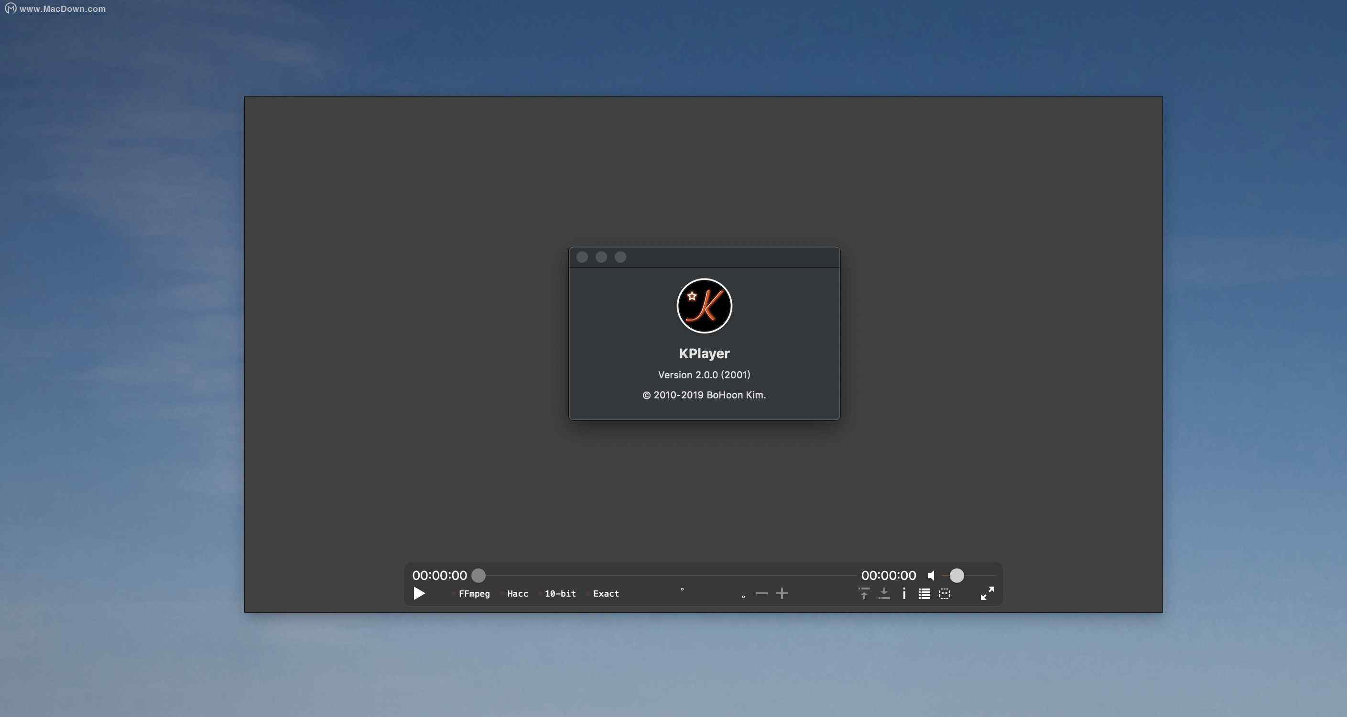Viewport: 1347px width, 717px height.
Task: Click the downward arrow bar icon
Action: click(884, 593)
